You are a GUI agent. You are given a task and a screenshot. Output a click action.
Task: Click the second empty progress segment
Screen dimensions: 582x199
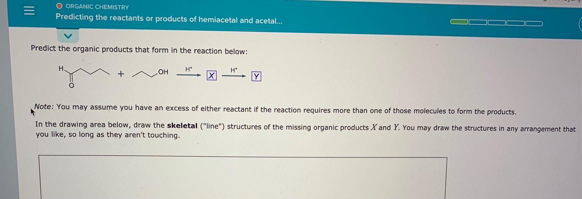(477, 22)
